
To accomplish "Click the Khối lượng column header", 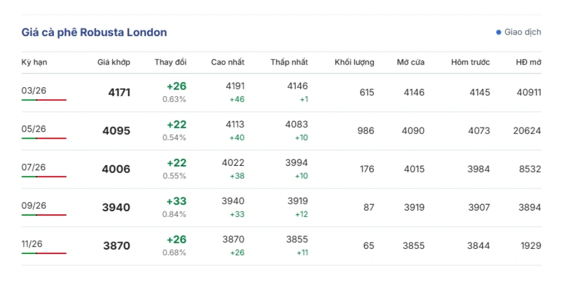I will tap(354, 62).
